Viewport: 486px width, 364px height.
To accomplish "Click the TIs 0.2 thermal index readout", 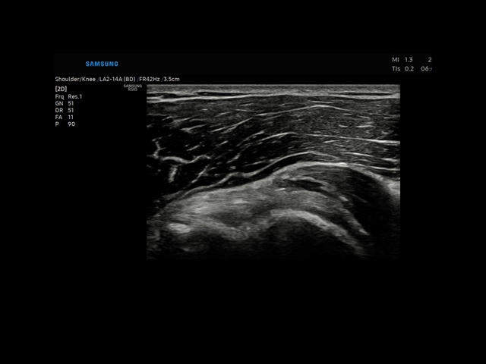I will pyautogui.click(x=402, y=69).
